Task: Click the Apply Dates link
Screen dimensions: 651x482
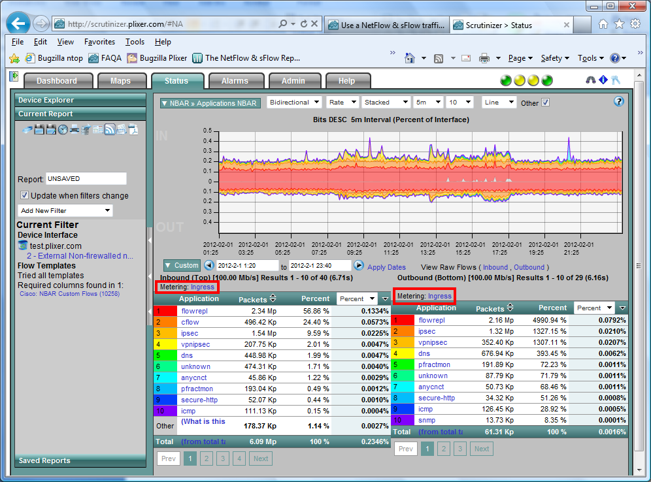Action: 386,267
